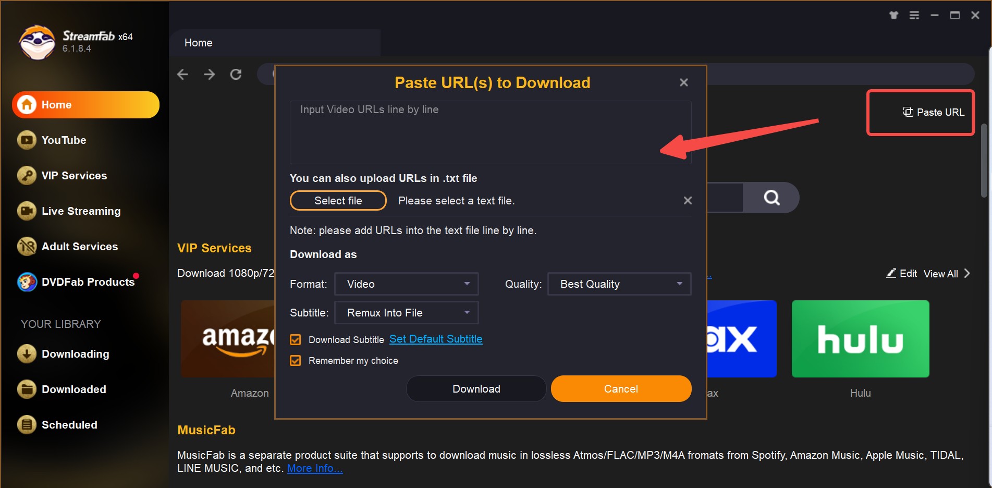
Task: Click the Adult Services icon
Action: coord(27,247)
